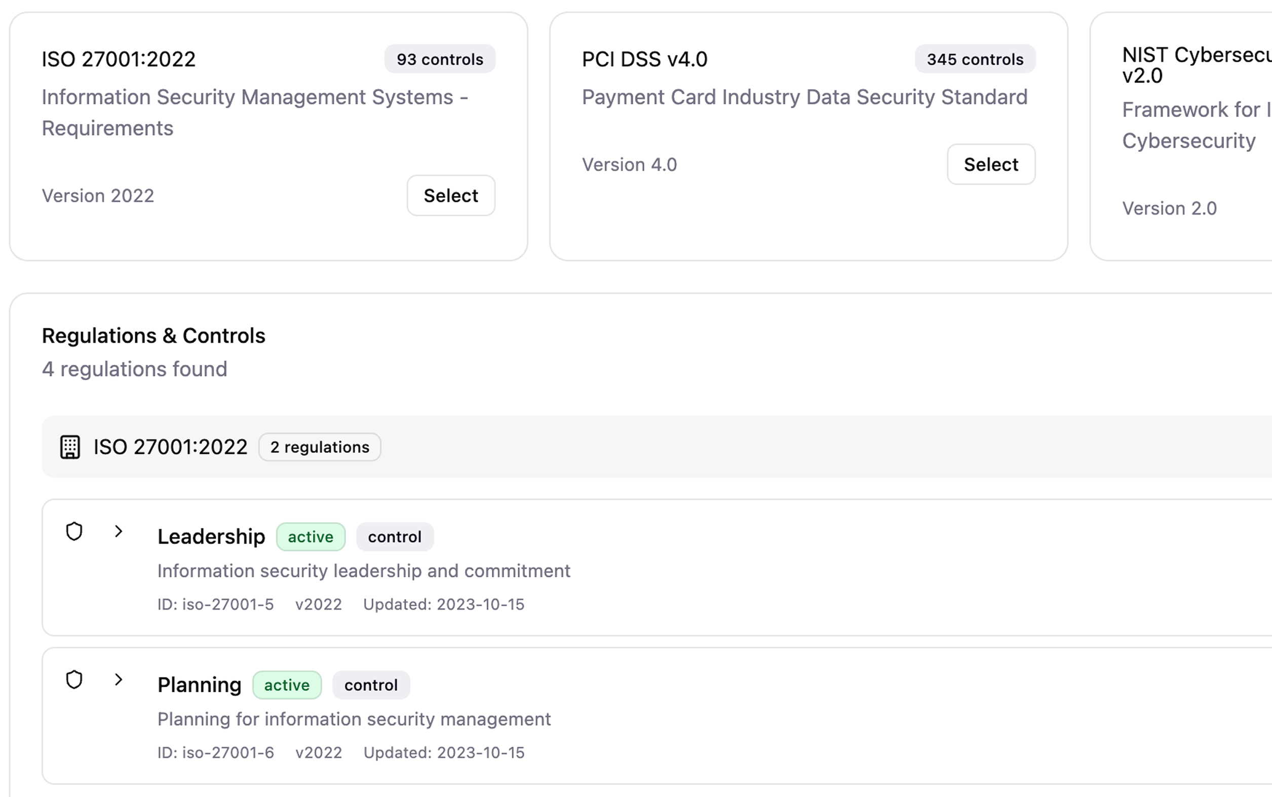Click the shield icon on the Leadership control

(x=74, y=531)
